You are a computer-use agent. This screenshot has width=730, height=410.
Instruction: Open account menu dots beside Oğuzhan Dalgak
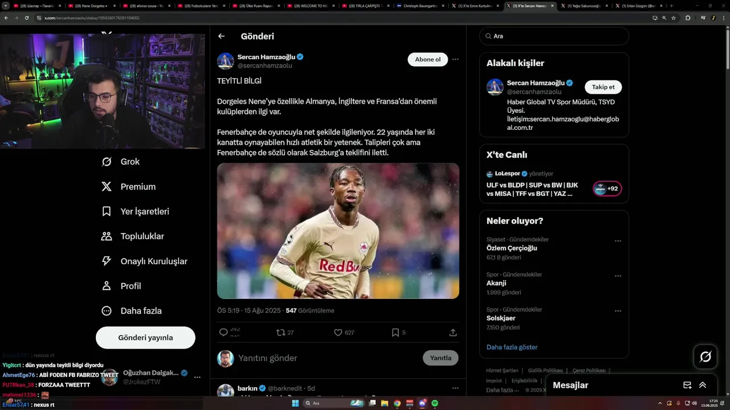[197, 377]
